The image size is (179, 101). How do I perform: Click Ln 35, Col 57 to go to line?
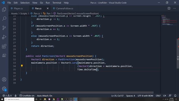click(x=117, y=96)
